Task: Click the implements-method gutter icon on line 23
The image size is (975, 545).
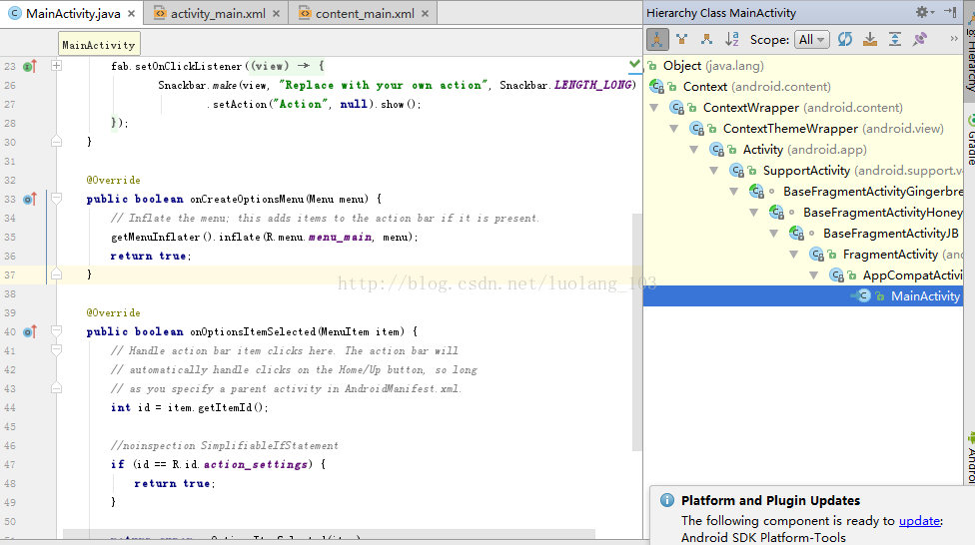Action: point(29,66)
